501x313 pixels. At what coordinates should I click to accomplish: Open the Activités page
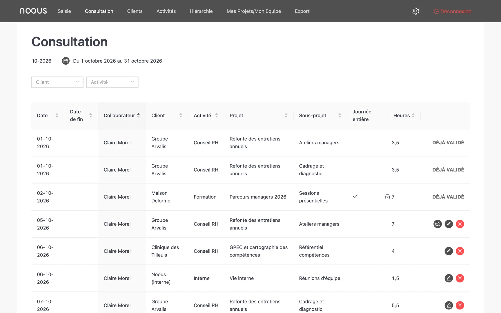[x=166, y=11]
